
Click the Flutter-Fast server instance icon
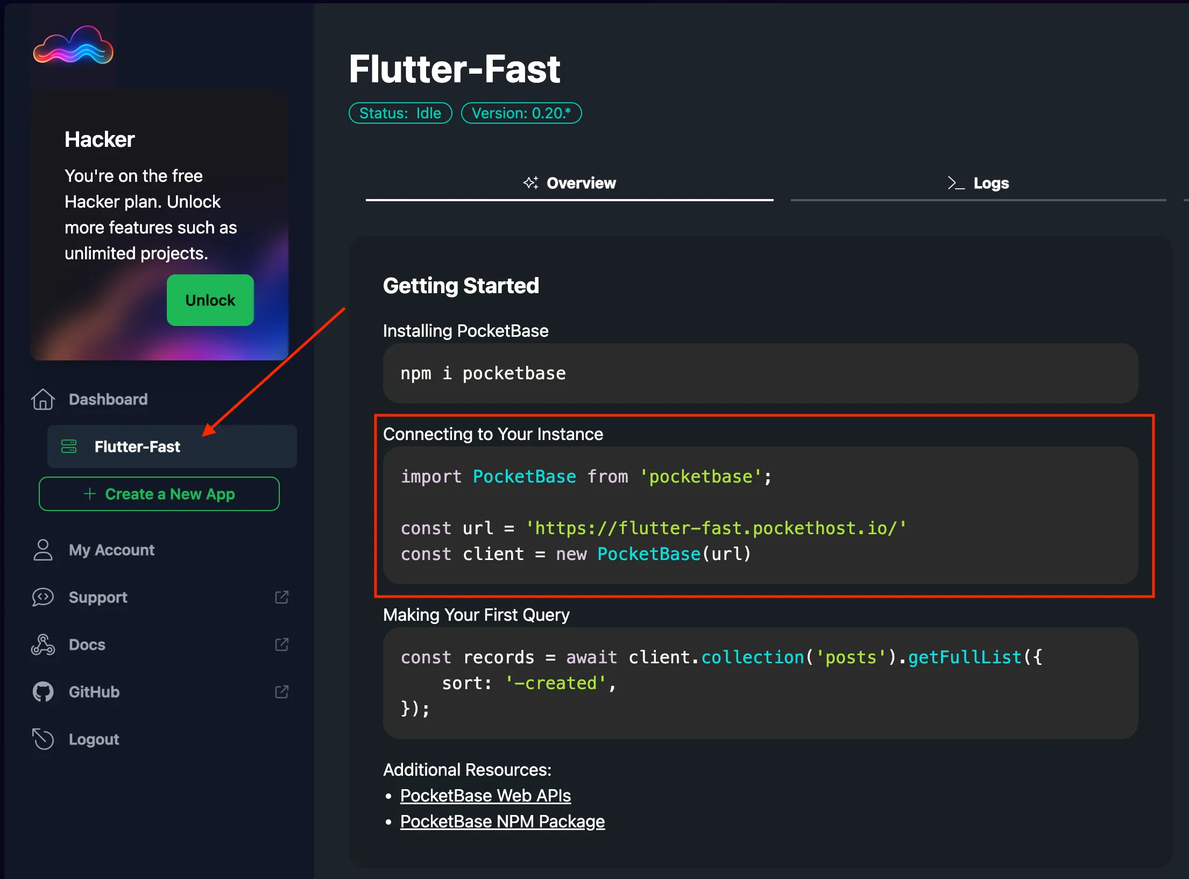pyautogui.click(x=69, y=446)
